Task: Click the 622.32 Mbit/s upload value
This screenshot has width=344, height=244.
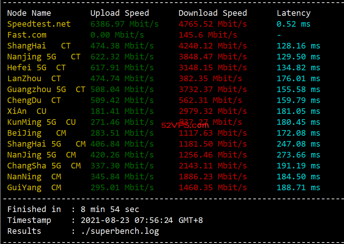Action: click(122, 57)
